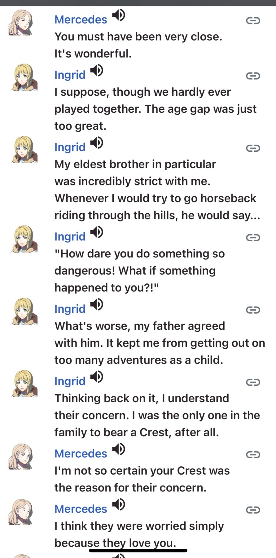Play audio for Ingrid's "Thinking back" line

click(x=97, y=377)
